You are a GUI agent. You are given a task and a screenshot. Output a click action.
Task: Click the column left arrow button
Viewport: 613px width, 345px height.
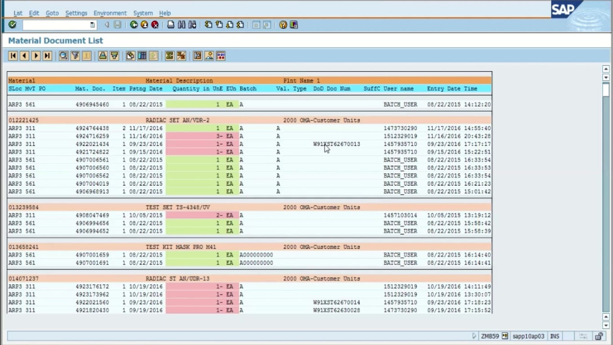[24, 56]
